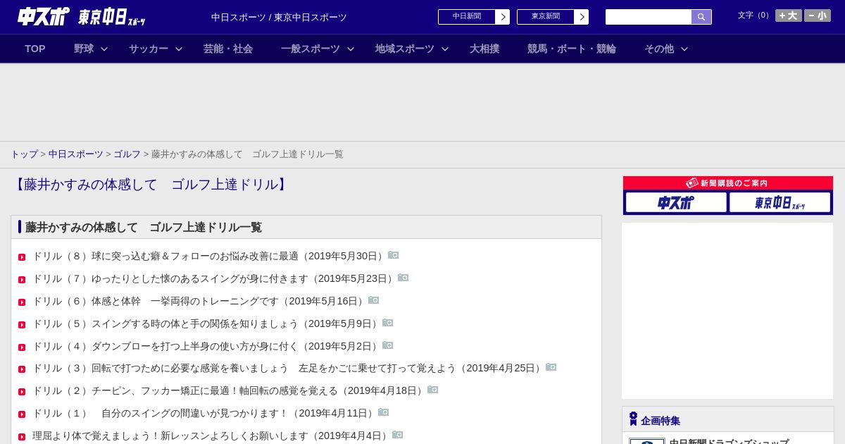Go to TOP in the navigation bar
Screen dimensions: 845x444
click(x=35, y=49)
